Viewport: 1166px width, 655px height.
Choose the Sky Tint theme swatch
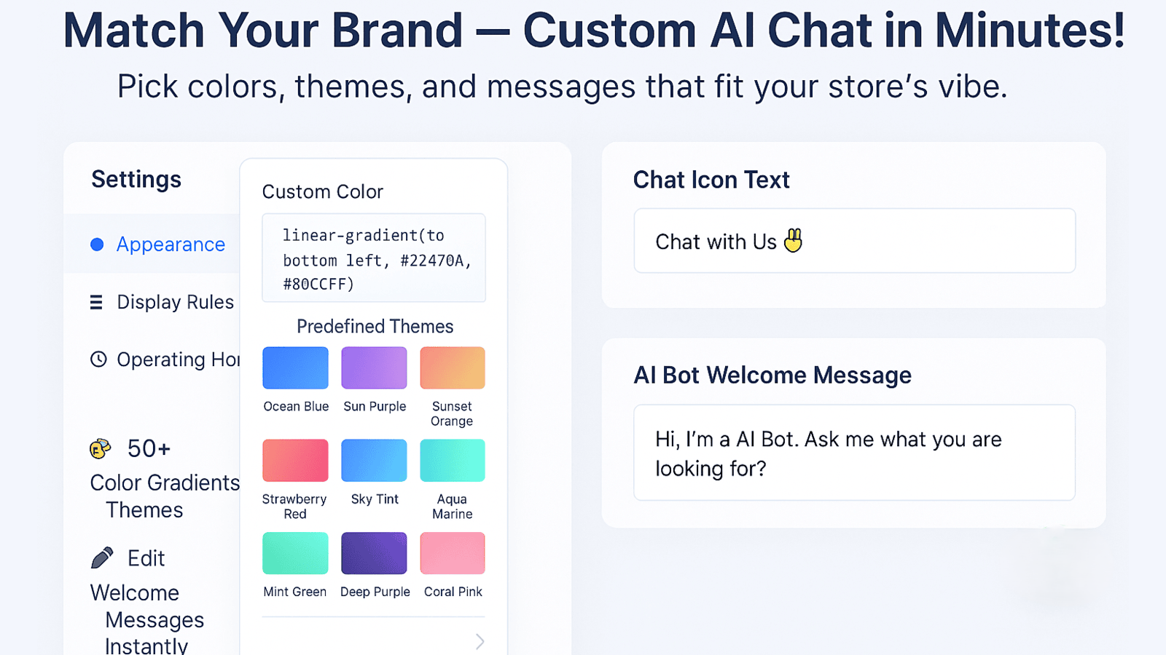pos(374,461)
